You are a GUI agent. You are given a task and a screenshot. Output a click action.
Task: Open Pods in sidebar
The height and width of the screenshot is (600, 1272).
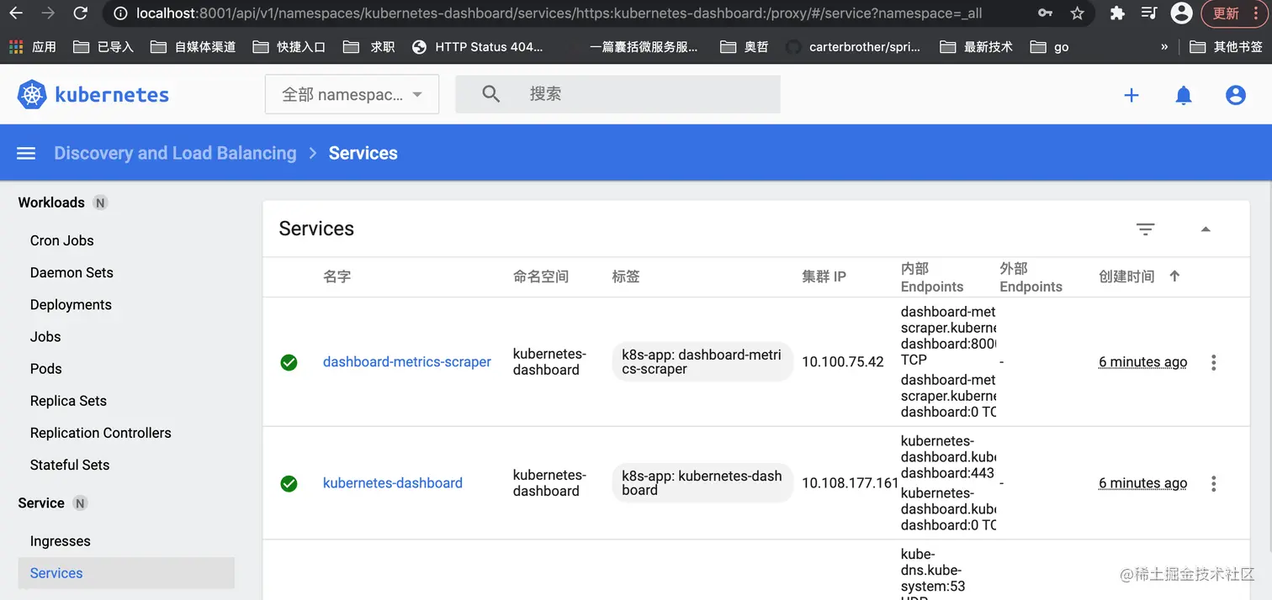(46, 368)
